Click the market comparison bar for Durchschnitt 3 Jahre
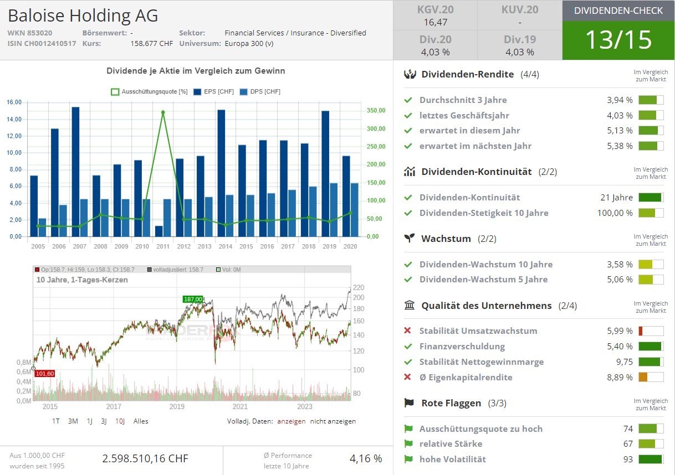The image size is (675, 475). 651,100
